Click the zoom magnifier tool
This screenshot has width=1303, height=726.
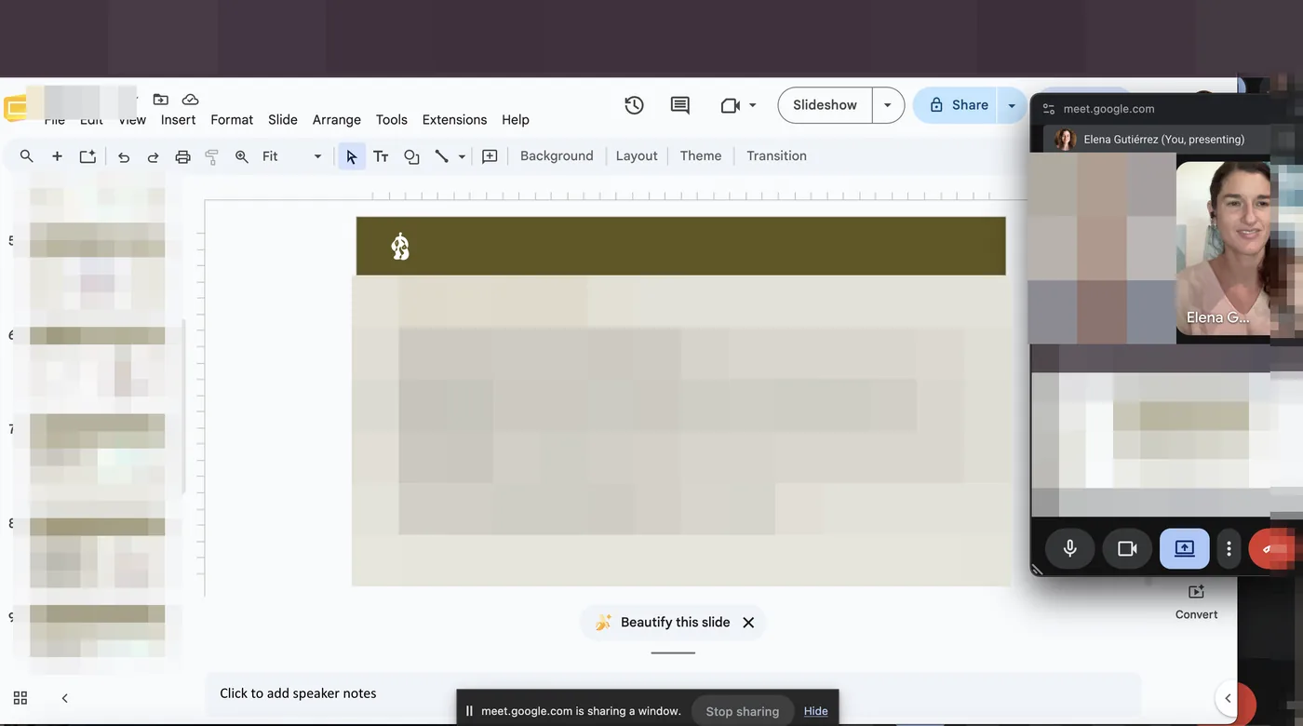click(242, 156)
